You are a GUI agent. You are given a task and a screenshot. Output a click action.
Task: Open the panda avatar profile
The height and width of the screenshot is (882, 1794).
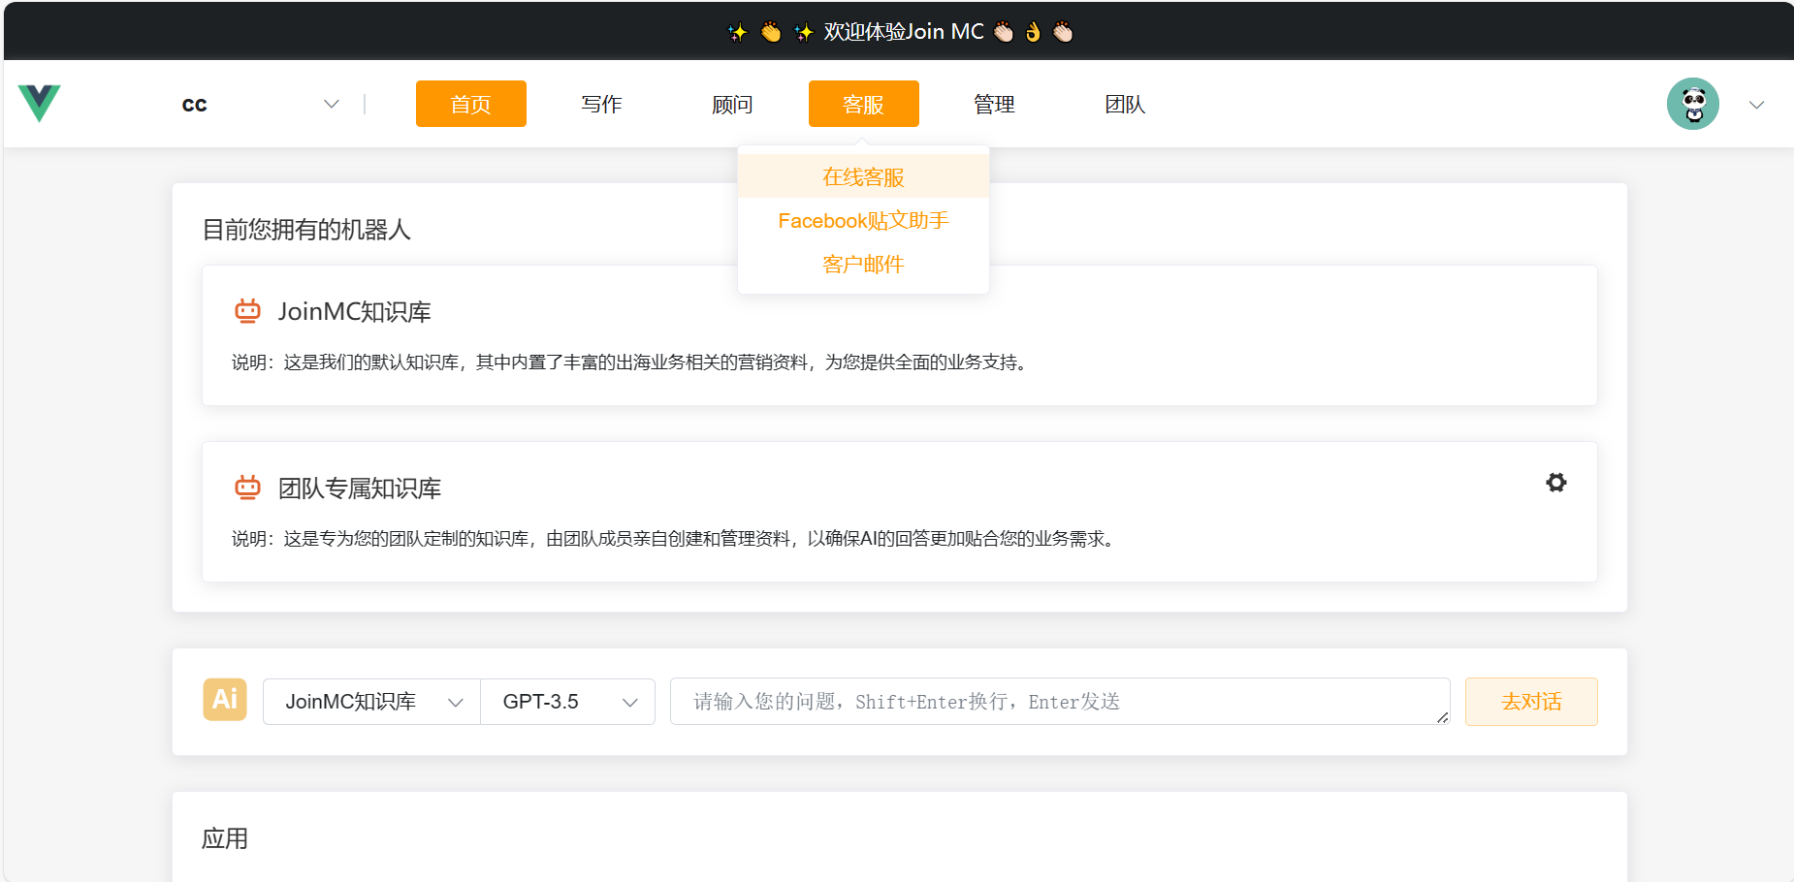click(1692, 104)
